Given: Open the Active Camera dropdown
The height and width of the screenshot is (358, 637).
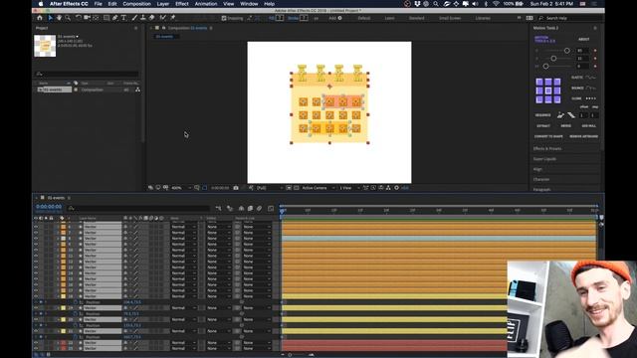Looking at the screenshot, I should 318,188.
